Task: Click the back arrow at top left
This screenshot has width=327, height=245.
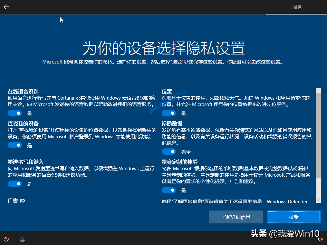Action: click(x=6, y=6)
